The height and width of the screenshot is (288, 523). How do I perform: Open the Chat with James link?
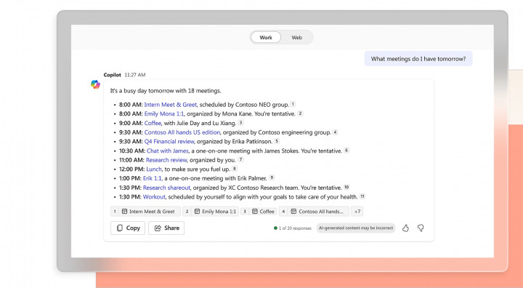168,151
